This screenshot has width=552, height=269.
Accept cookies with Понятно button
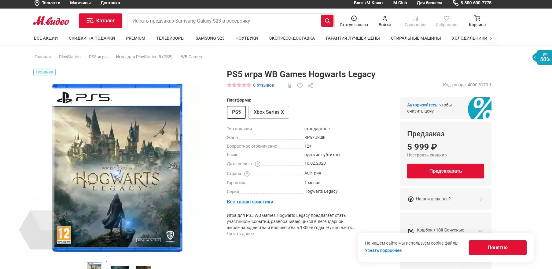point(498,248)
